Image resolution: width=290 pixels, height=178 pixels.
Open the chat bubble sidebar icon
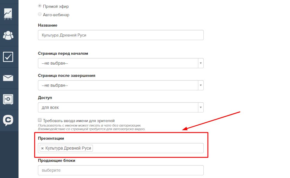8,120
